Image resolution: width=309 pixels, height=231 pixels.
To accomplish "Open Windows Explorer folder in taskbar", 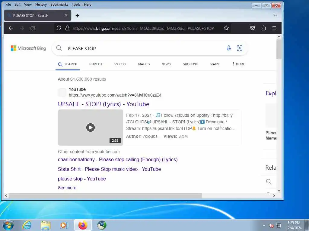I will click(x=46, y=225).
